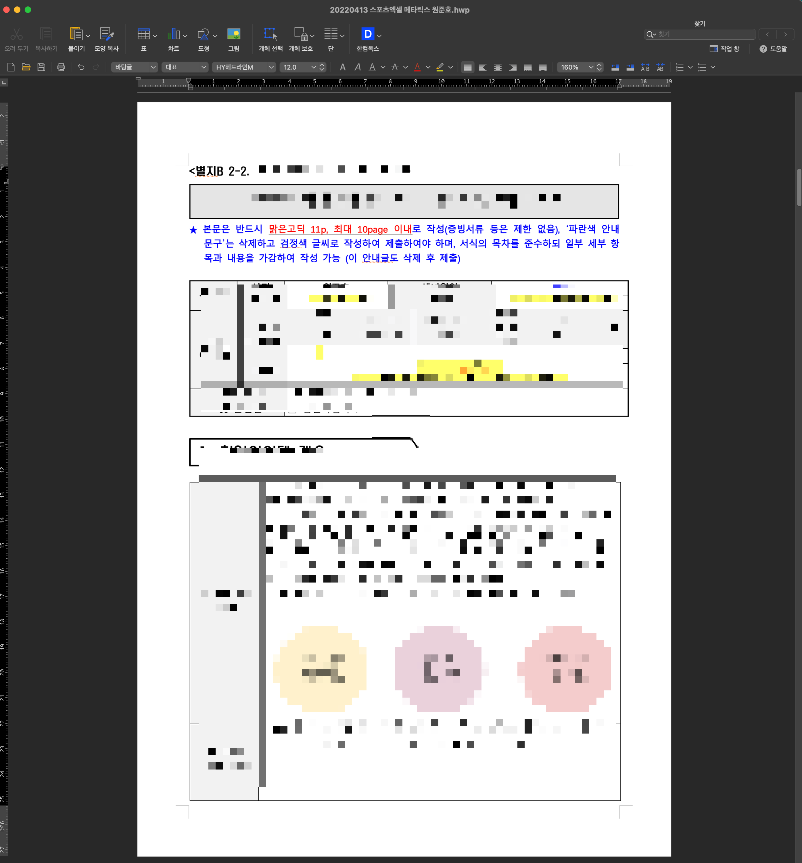Image resolution: width=802 pixels, height=863 pixels.
Task: Narrow character spacing icon
Action: pos(660,67)
